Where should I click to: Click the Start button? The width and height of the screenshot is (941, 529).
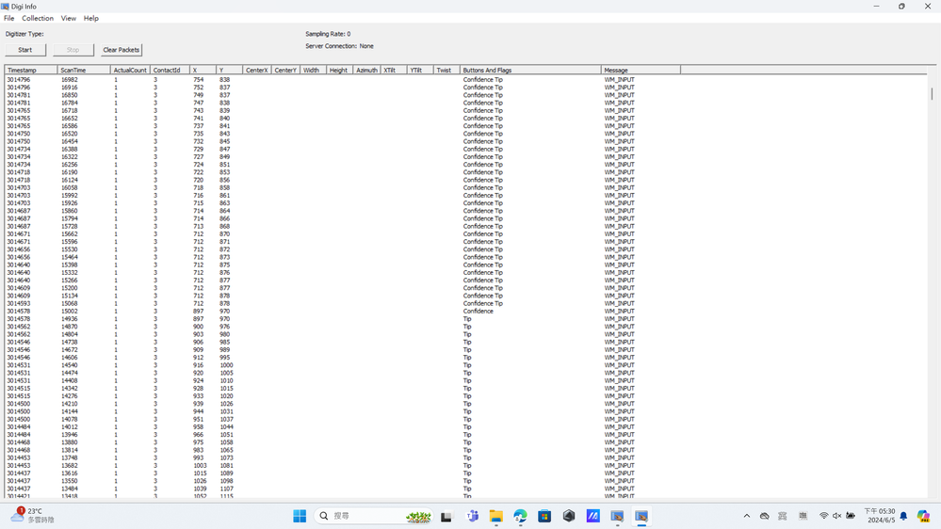pos(25,50)
